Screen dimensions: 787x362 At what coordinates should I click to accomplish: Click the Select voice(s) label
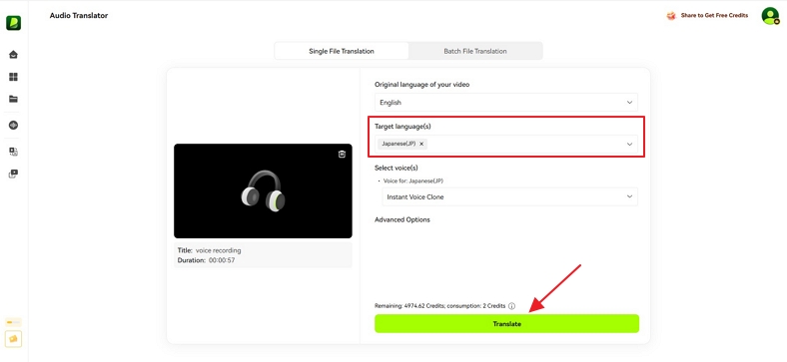(x=396, y=168)
